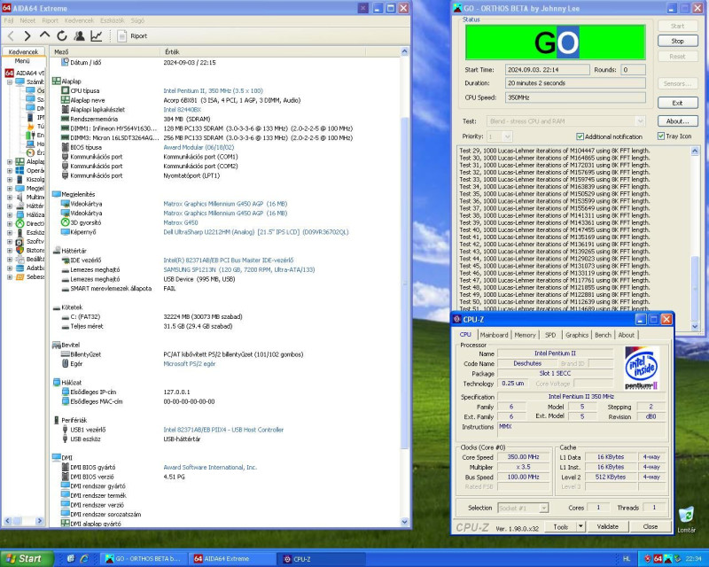Click the green GO status indicator
This screenshot has height=567, width=709.
coord(556,42)
